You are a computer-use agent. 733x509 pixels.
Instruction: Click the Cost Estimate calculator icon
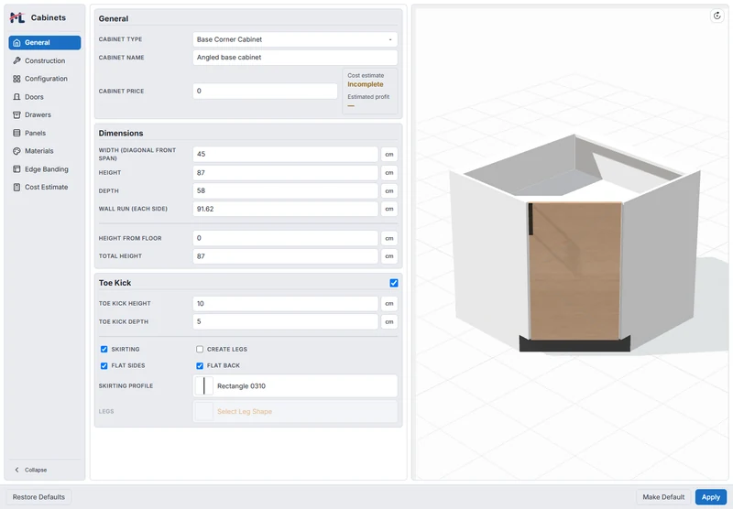[16, 188]
